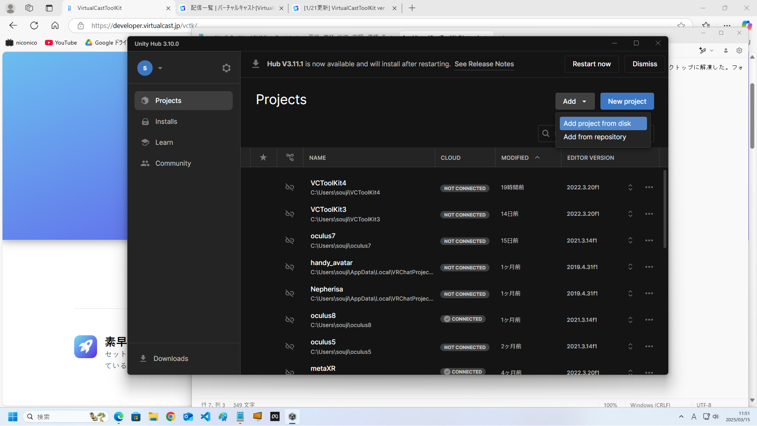This screenshot has width=757, height=426.
Task: Switch to the 配信一覧 browser tab
Action: (x=232, y=8)
